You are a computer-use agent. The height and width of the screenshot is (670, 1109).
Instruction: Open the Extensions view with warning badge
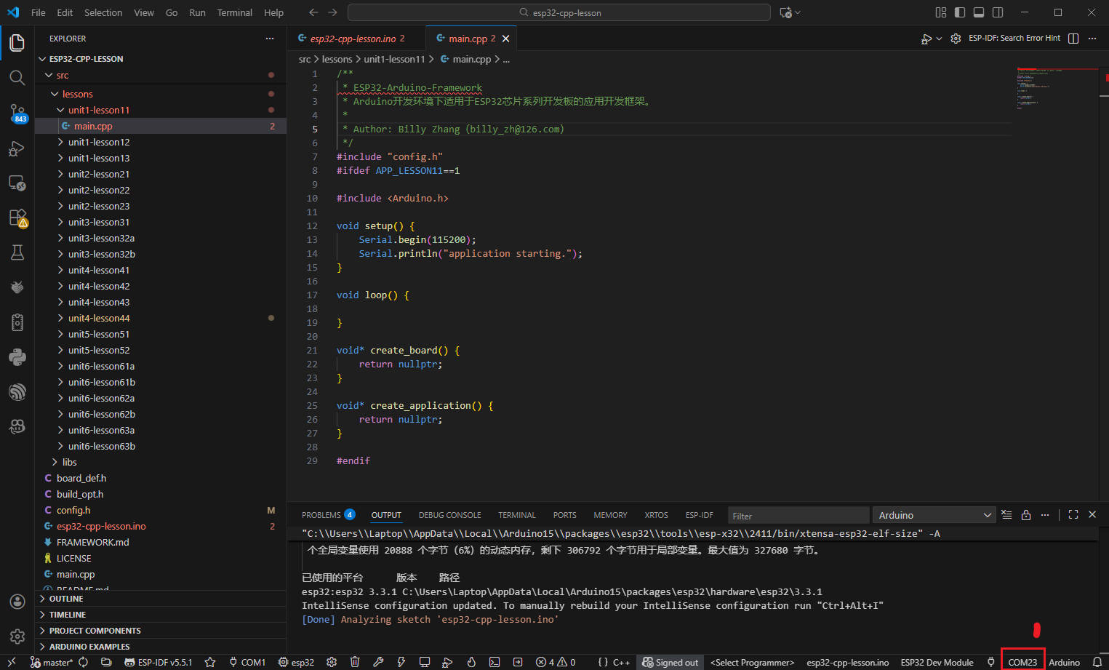tap(17, 218)
